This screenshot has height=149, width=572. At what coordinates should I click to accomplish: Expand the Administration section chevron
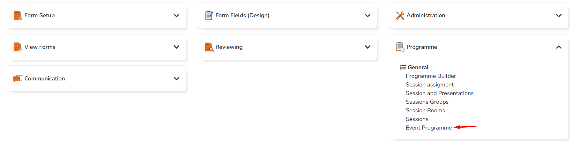[x=559, y=15]
